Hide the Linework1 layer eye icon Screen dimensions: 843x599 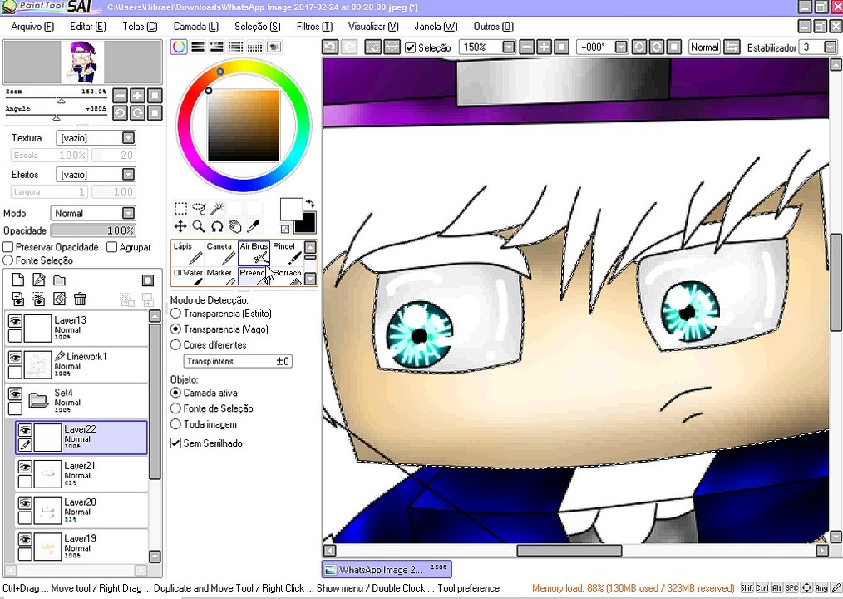(15, 358)
